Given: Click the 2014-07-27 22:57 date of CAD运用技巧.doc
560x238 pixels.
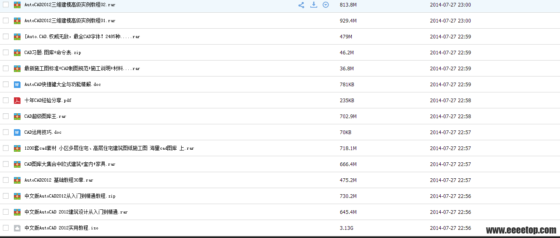Looking at the screenshot, I should pyautogui.click(x=451, y=132).
